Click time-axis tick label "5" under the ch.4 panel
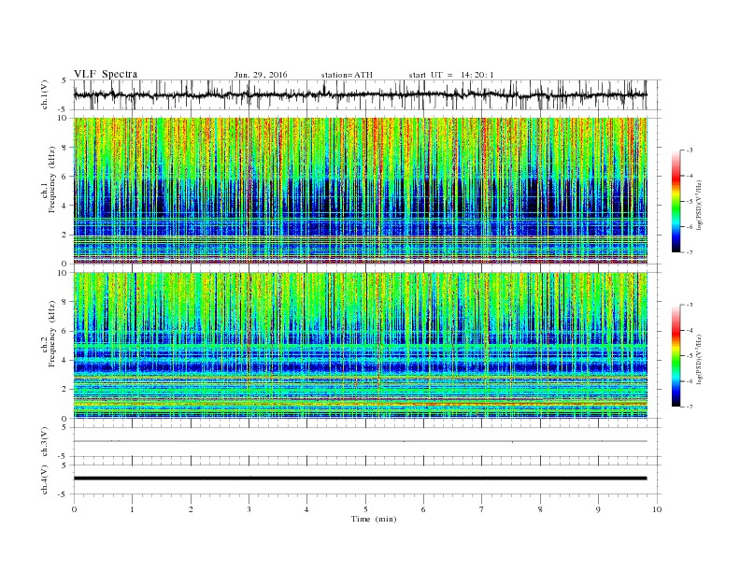 pyautogui.click(x=365, y=509)
